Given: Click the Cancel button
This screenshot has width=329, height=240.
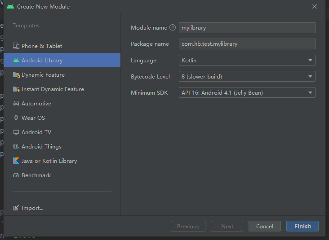Looking at the screenshot, I should click(265, 226).
